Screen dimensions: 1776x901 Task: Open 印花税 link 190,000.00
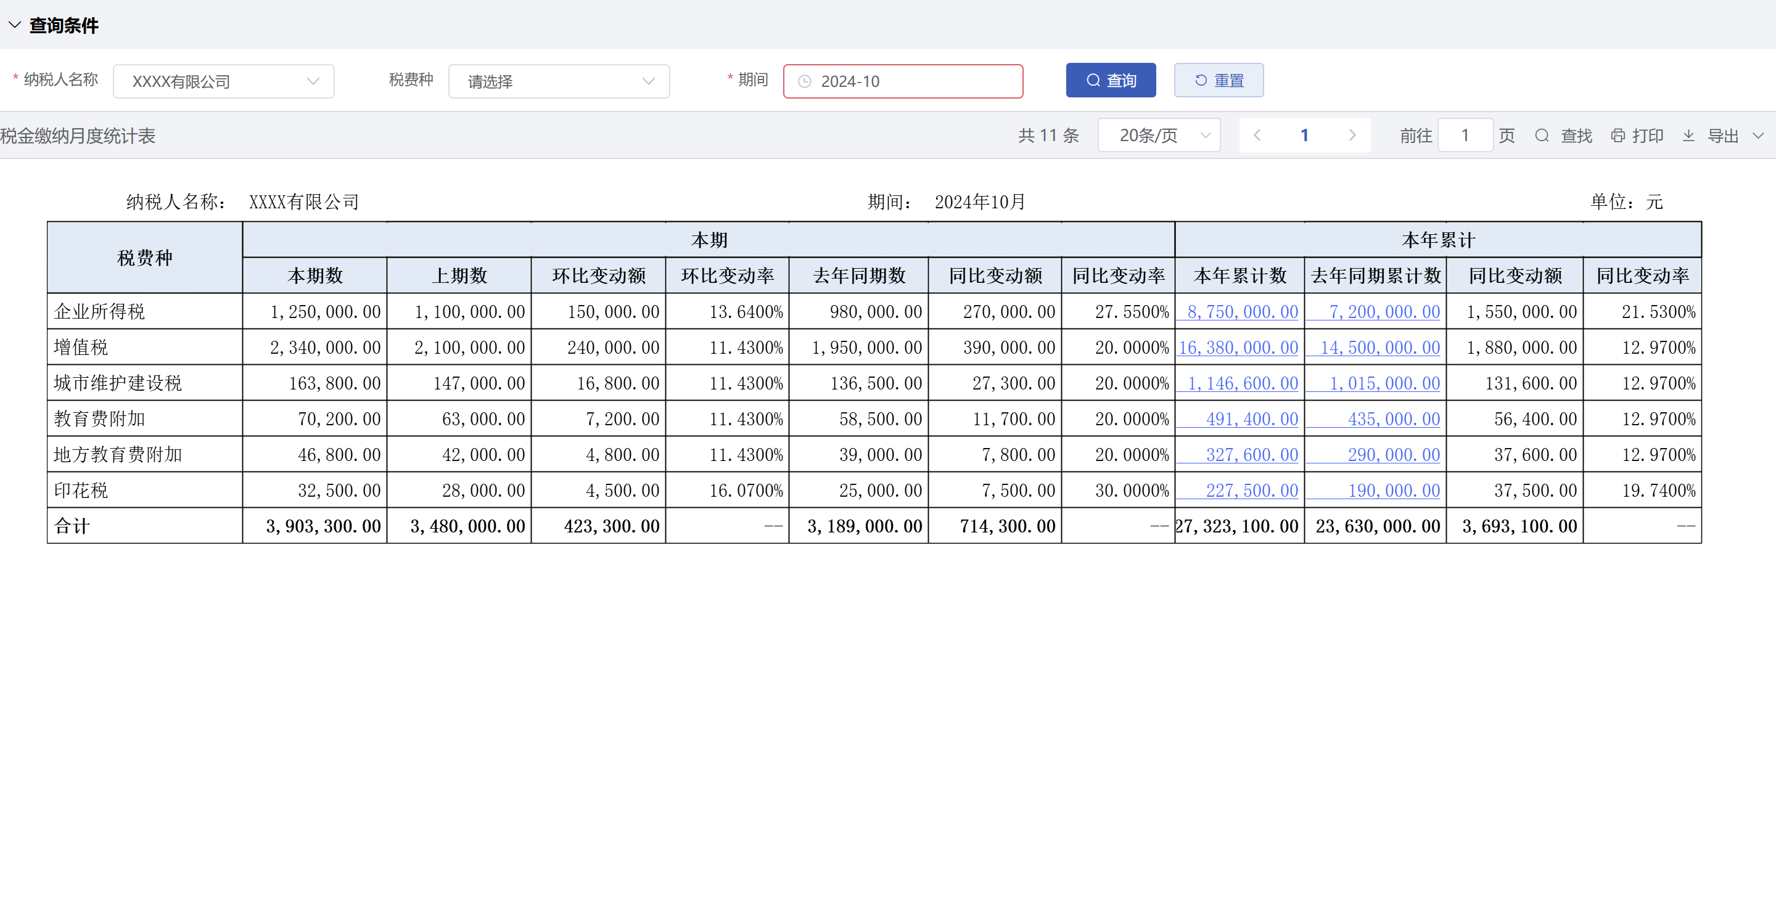tap(1394, 491)
